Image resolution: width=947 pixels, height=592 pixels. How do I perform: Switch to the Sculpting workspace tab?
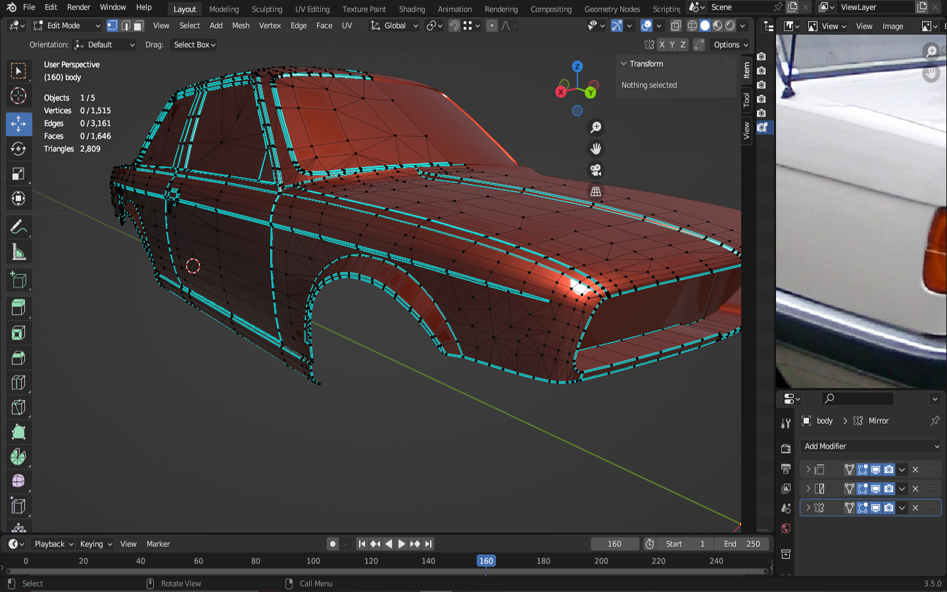tap(266, 9)
